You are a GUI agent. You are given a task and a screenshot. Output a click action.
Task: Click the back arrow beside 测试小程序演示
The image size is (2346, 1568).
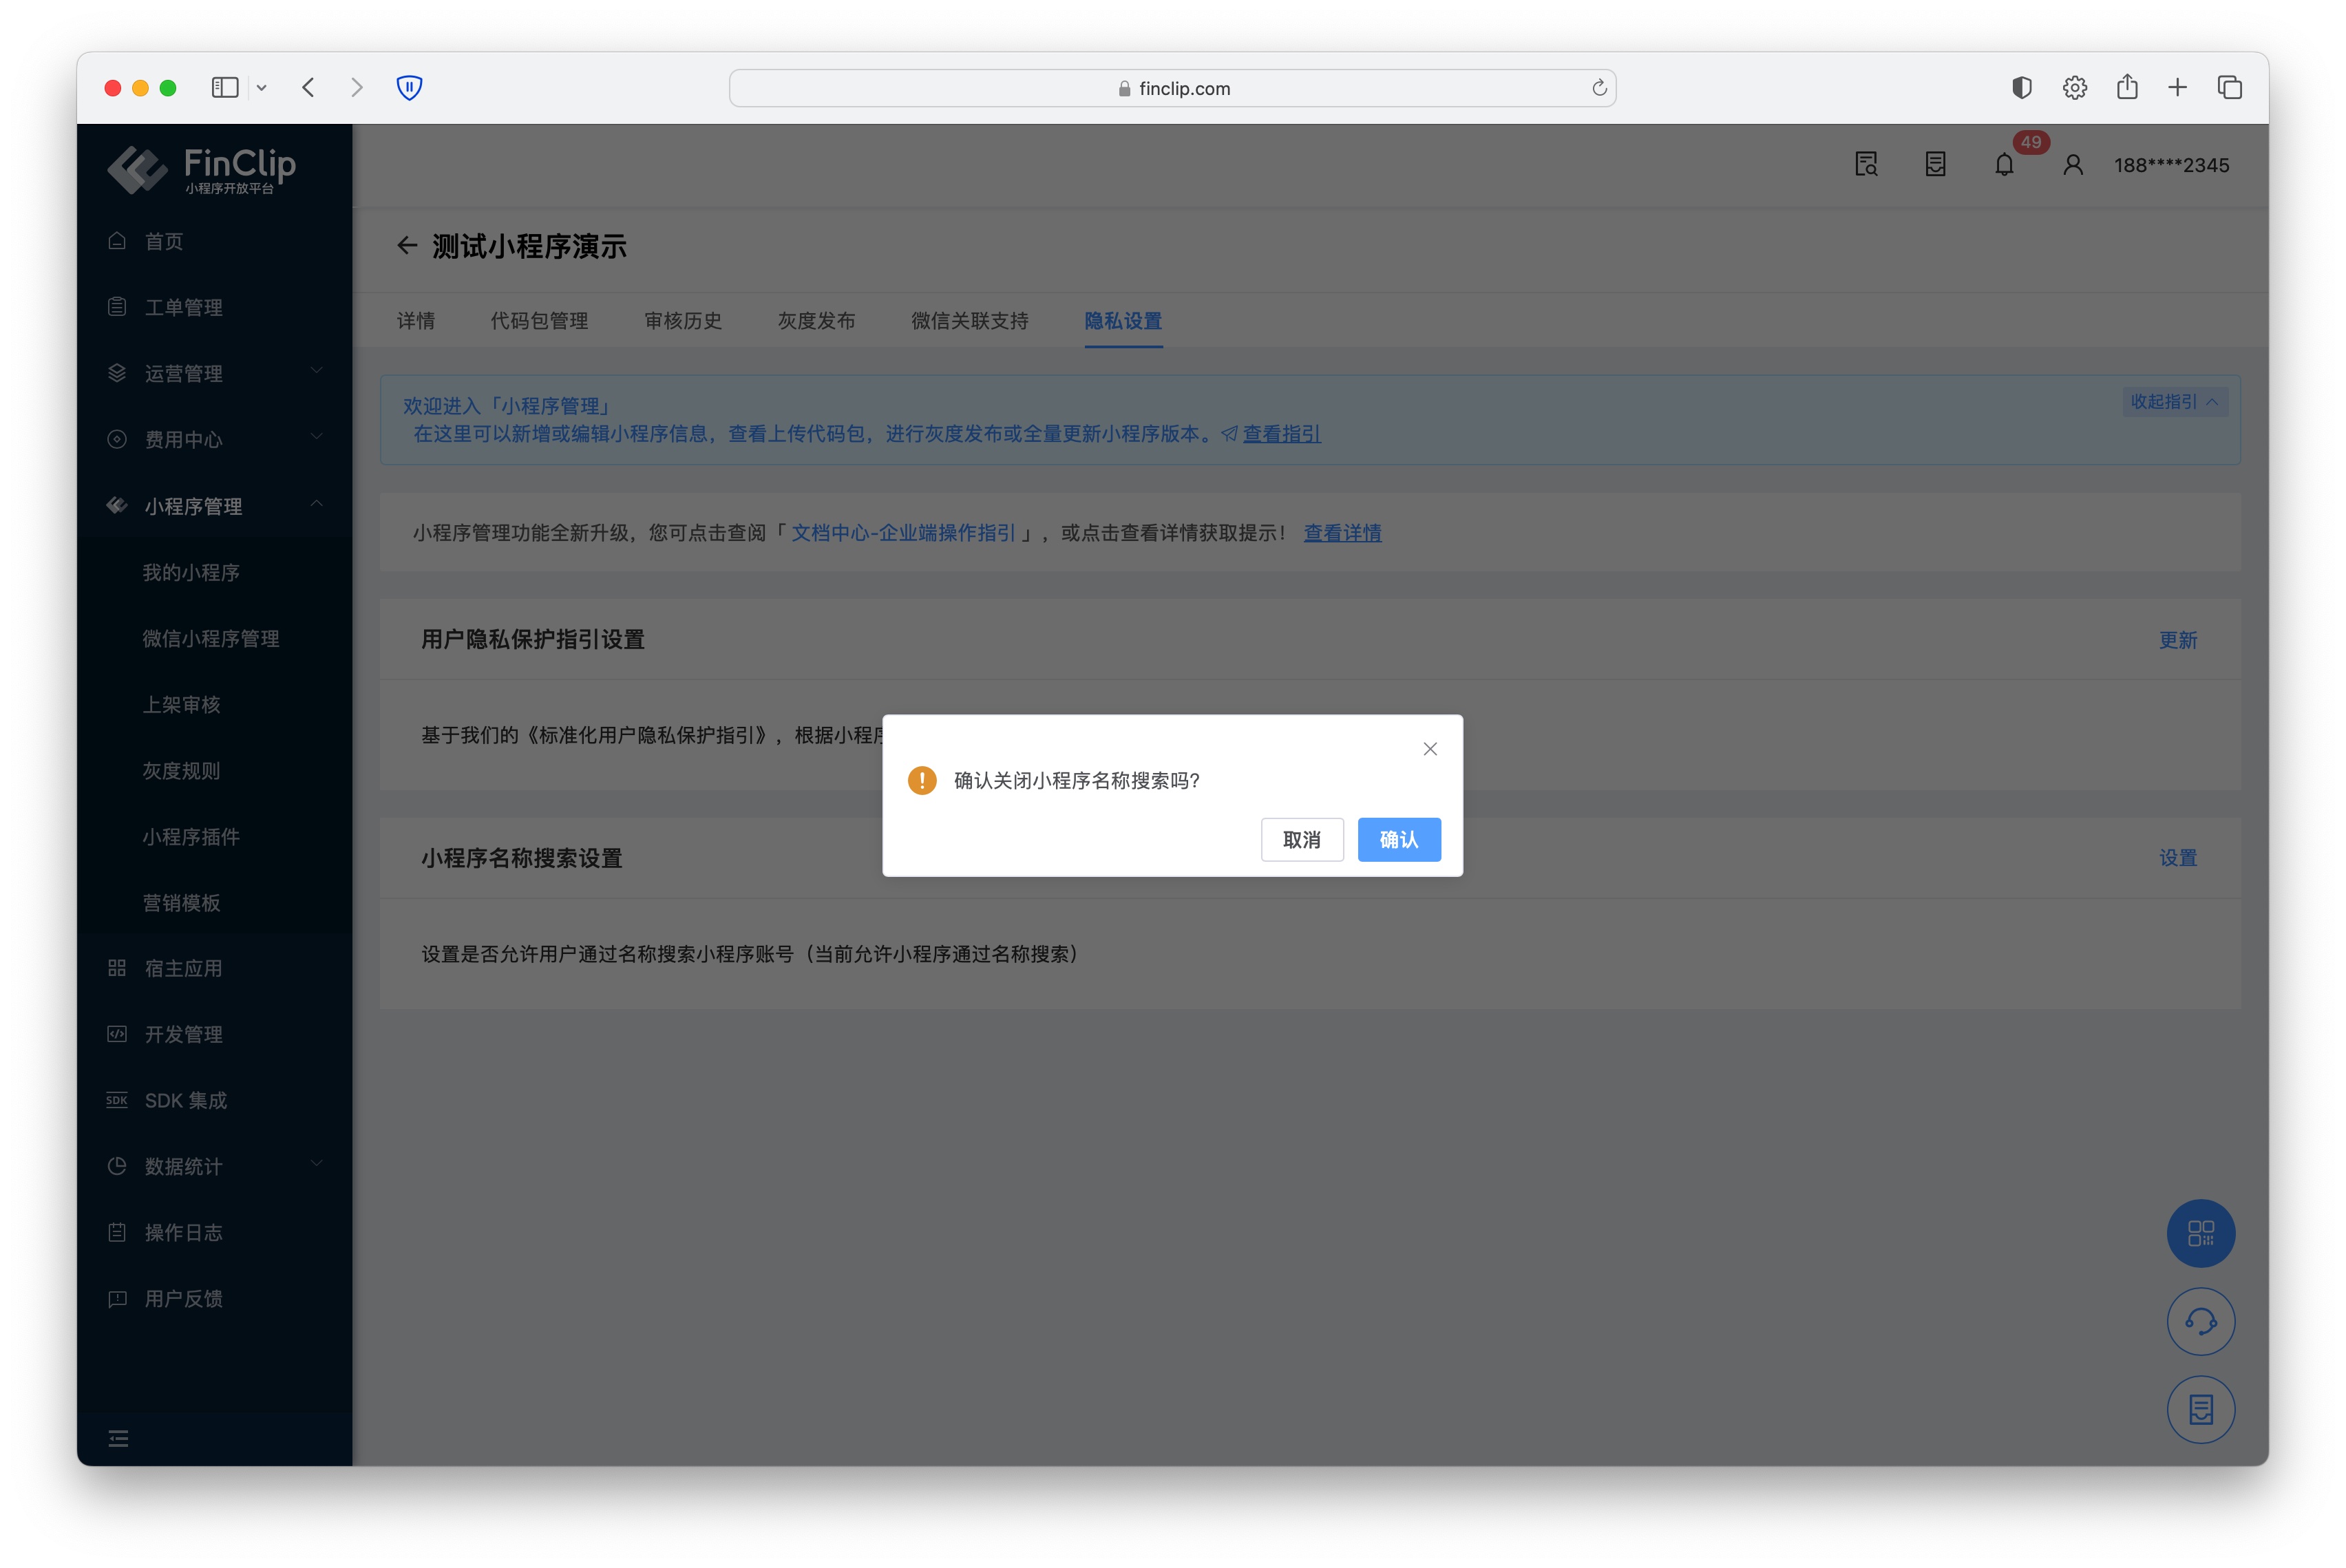pos(406,246)
